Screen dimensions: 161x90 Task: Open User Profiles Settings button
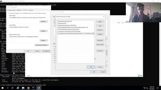44,31
